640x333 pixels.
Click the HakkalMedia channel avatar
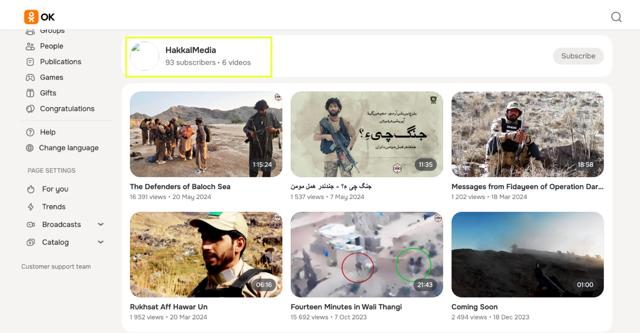tap(144, 56)
